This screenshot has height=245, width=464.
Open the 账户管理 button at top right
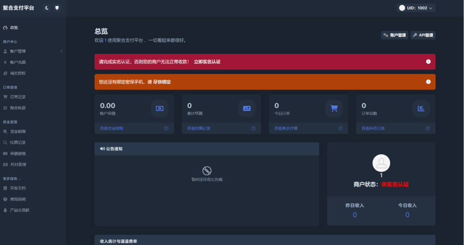[394, 35]
